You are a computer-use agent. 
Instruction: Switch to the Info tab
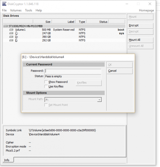click(8, 160)
